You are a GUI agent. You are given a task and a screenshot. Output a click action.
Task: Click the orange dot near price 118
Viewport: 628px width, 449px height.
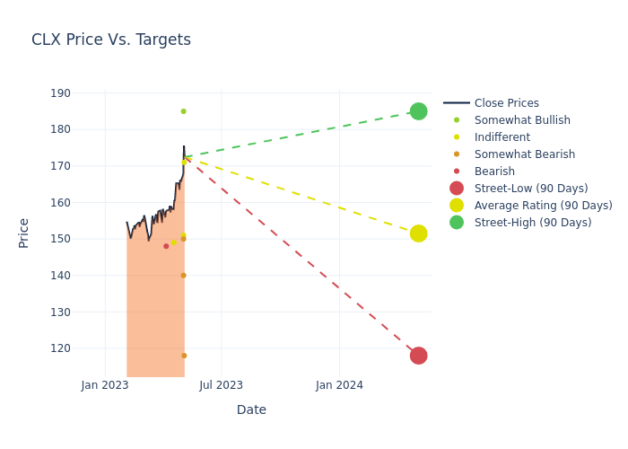click(183, 356)
